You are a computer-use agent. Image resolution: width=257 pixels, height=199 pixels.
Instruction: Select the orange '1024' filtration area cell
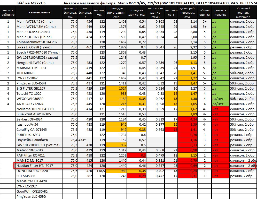[116, 88]
